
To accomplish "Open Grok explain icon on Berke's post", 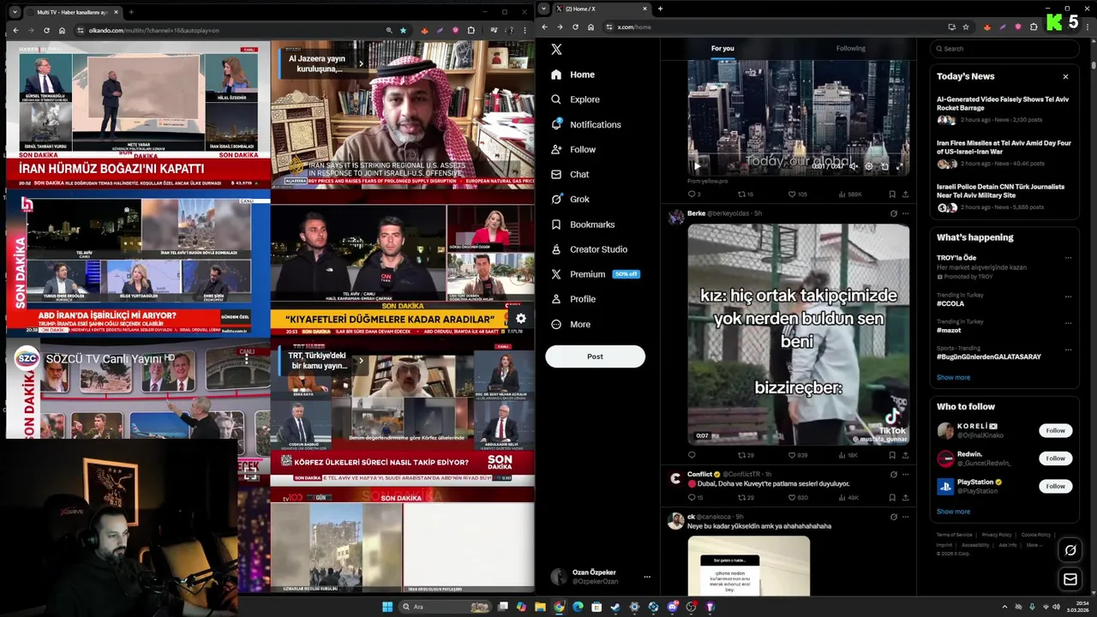I will point(893,213).
